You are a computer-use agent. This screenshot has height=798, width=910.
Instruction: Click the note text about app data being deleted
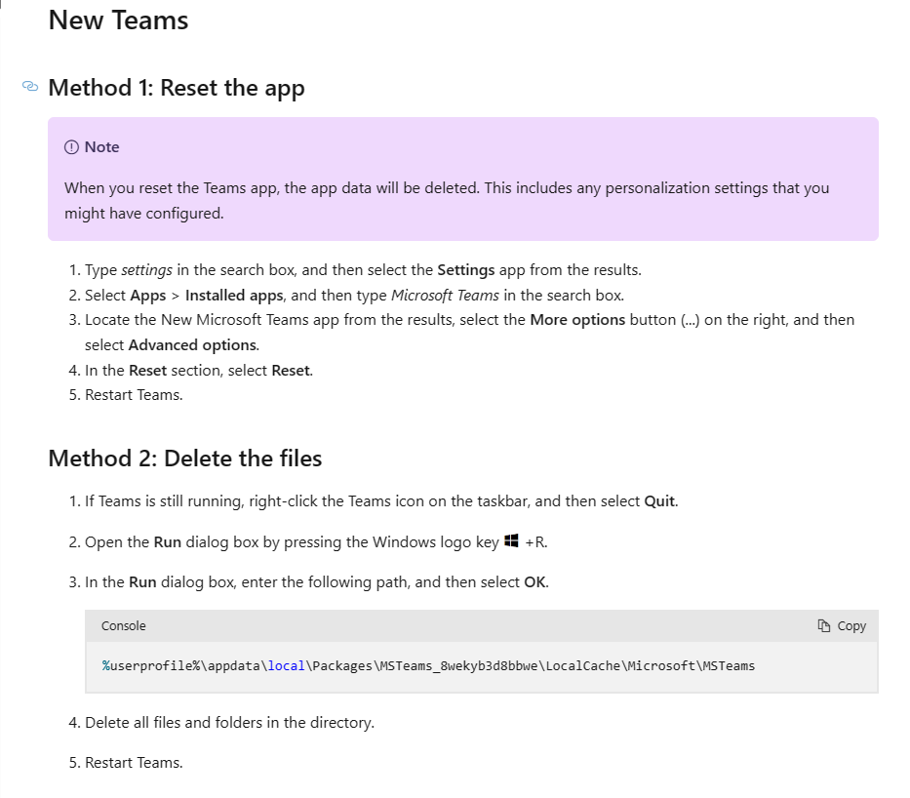pyautogui.click(x=447, y=201)
